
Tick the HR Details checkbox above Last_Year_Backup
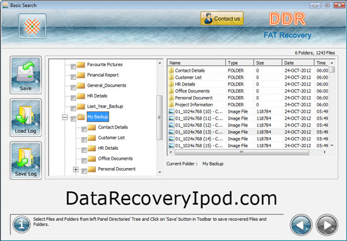tap(73, 98)
